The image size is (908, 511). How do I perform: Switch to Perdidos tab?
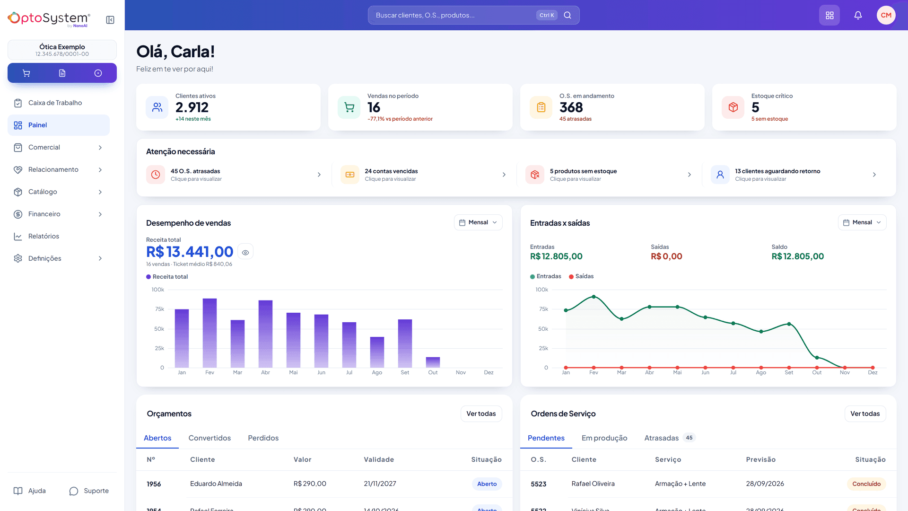pos(263,438)
